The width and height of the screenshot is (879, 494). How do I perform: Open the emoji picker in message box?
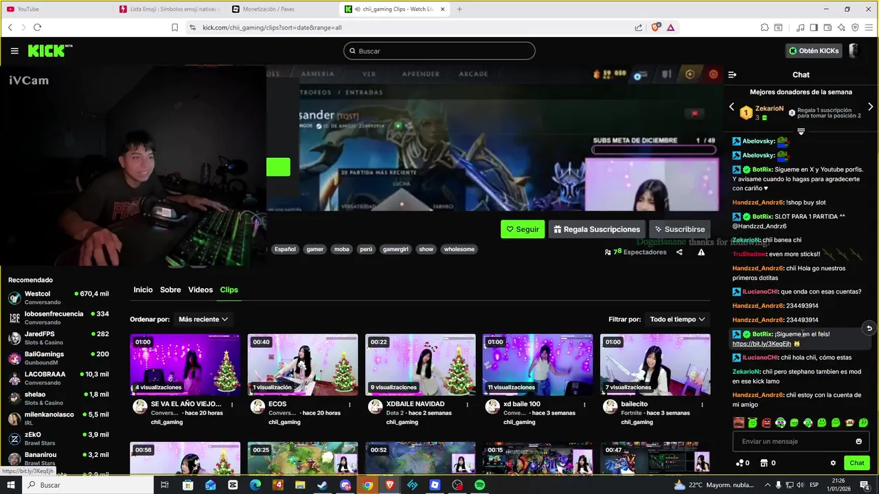[858, 441]
